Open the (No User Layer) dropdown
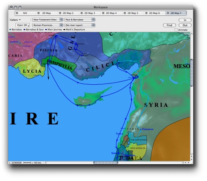This screenshot has height=181, width=207. pyautogui.click(x=80, y=25)
